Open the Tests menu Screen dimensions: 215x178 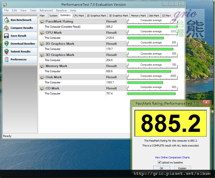coord(33,11)
